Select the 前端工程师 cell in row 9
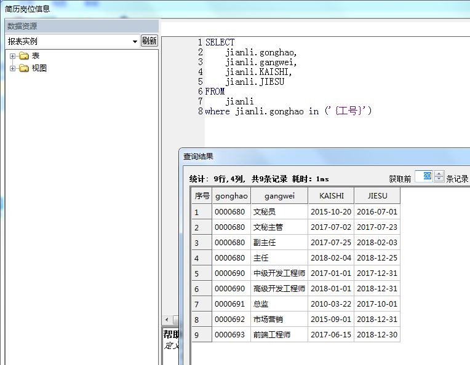This screenshot has width=470, height=365. (x=271, y=335)
